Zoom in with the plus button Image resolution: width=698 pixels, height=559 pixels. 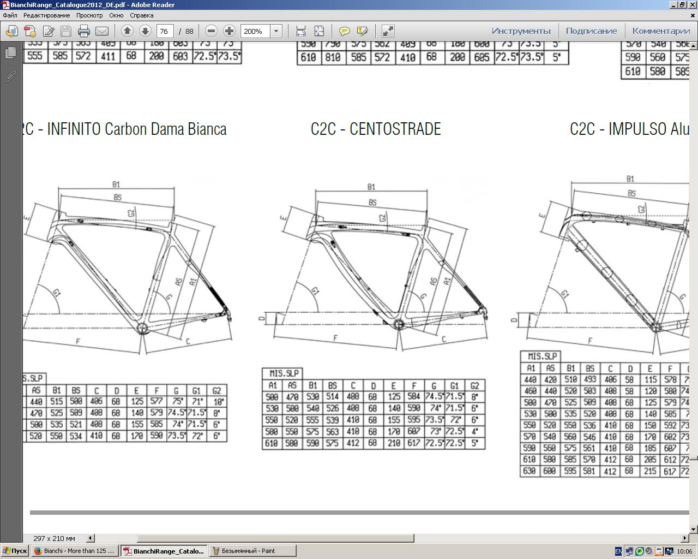[229, 31]
